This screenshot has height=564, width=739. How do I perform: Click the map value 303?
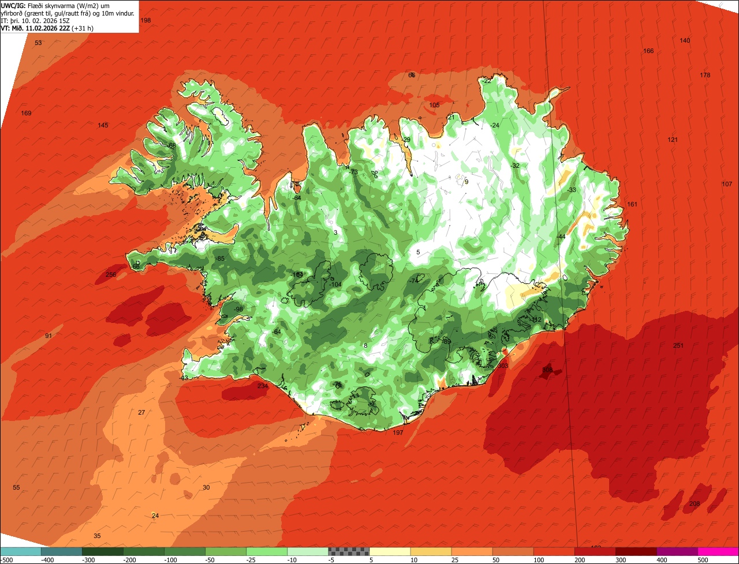coord(503,366)
